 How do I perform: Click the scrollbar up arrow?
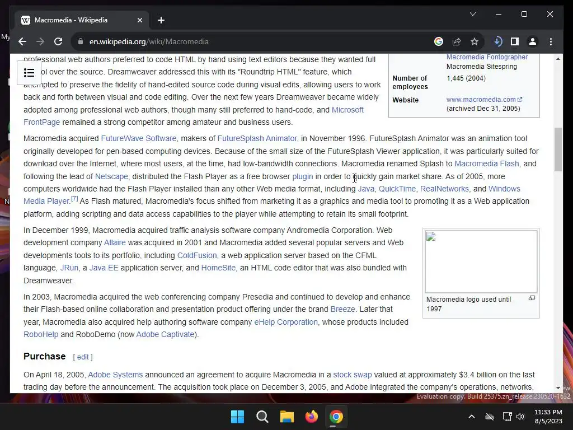[x=558, y=58]
